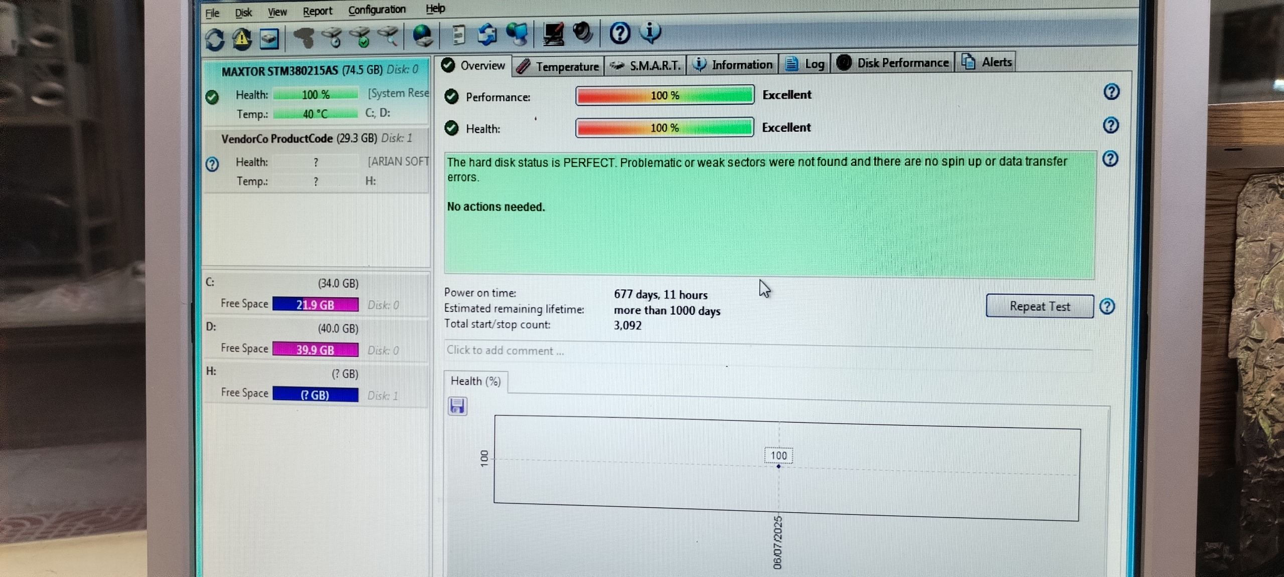This screenshot has width=1284, height=577.
Task: Click the 'No actions needed.' text
Action: click(x=496, y=207)
